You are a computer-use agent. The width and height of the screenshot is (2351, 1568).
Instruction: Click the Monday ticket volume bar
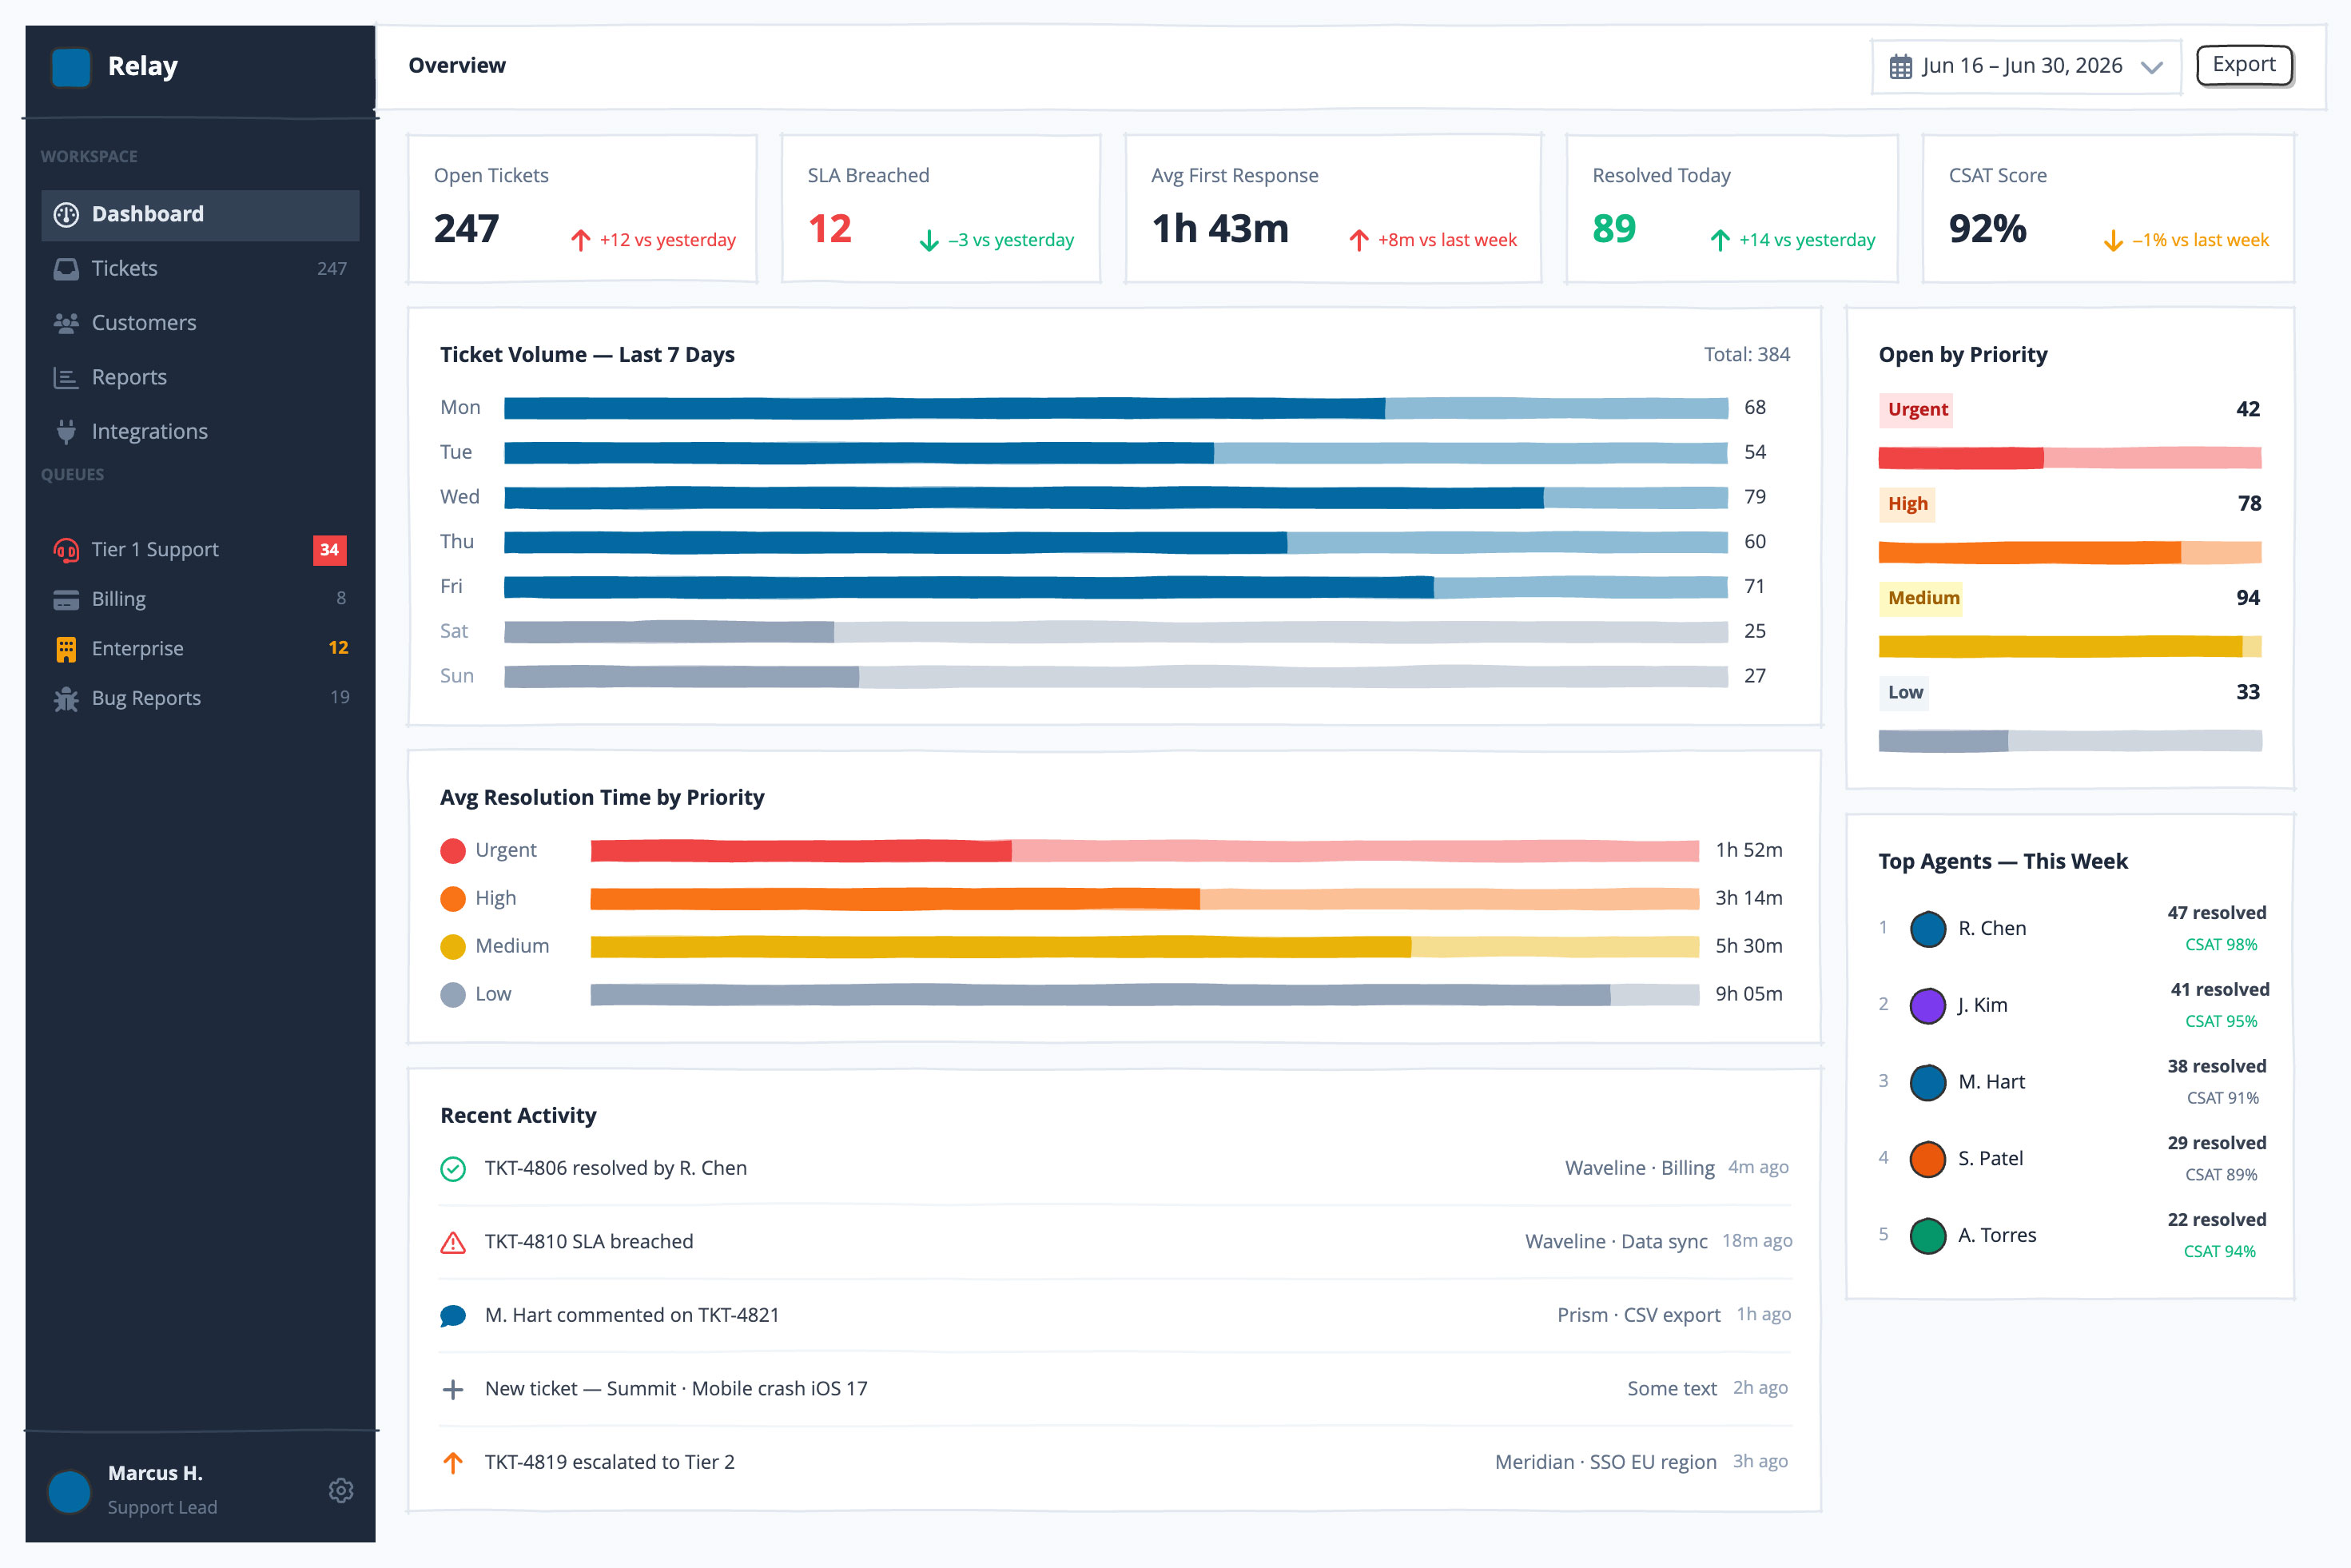[1116, 408]
